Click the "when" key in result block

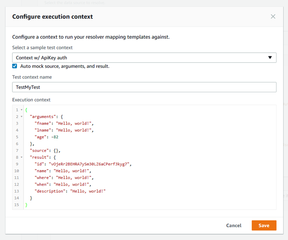coord(42,184)
